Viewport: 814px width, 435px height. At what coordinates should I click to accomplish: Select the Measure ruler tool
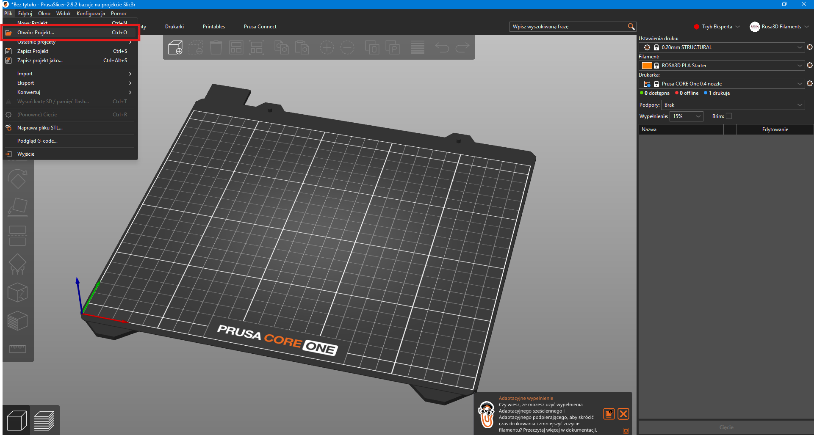point(18,349)
